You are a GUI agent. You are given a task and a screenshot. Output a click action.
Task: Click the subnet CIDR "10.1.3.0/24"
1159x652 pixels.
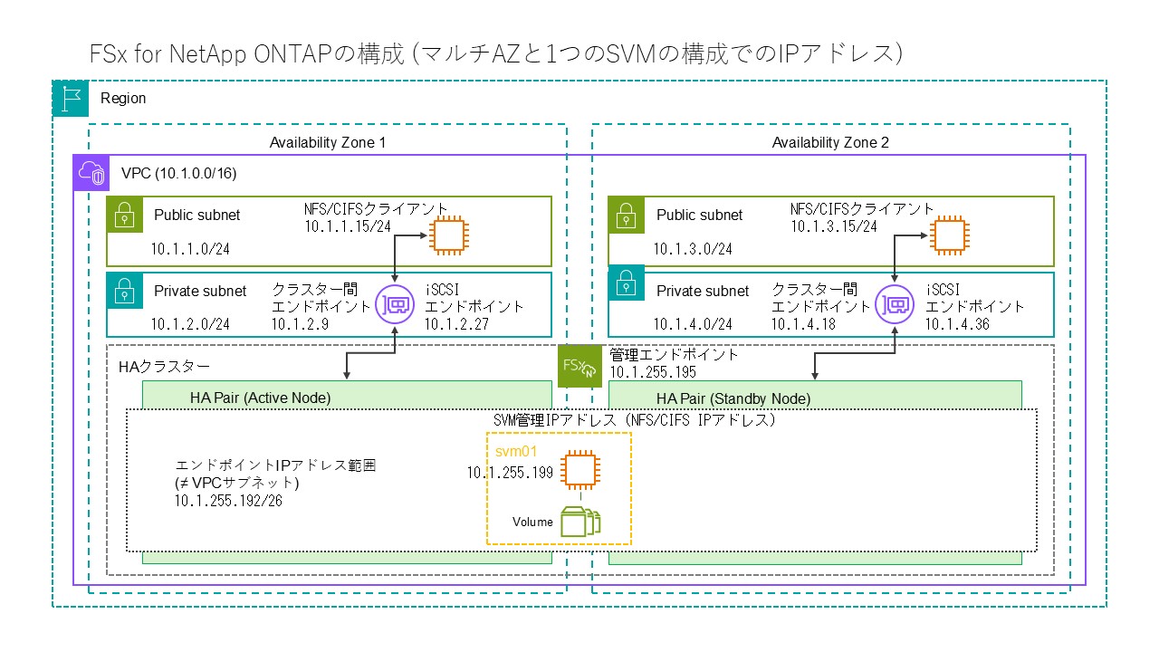[694, 249]
